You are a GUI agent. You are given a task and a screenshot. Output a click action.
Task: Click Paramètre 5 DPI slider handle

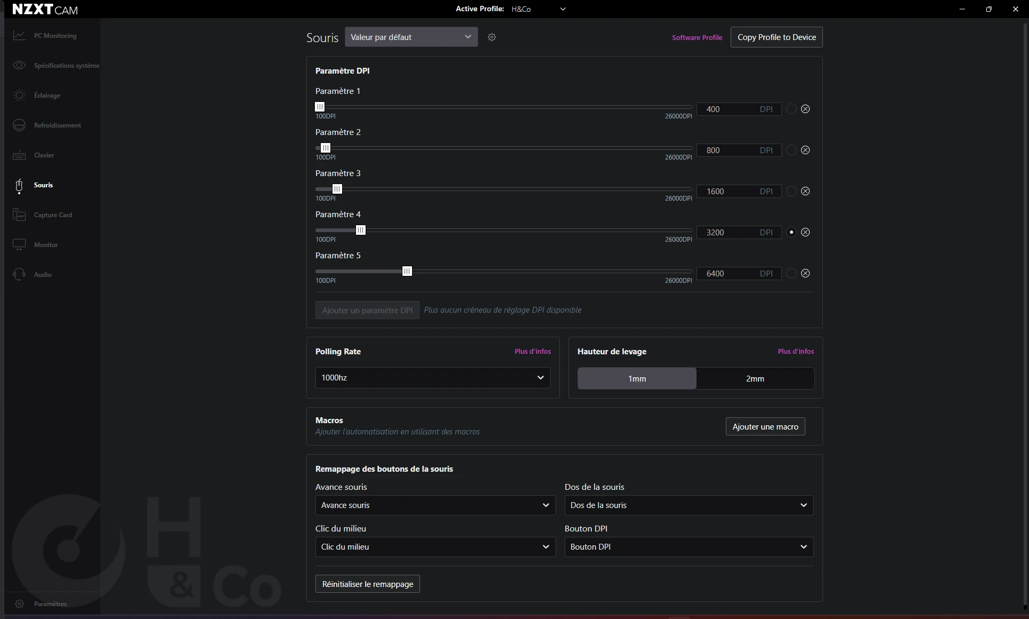tap(407, 271)
